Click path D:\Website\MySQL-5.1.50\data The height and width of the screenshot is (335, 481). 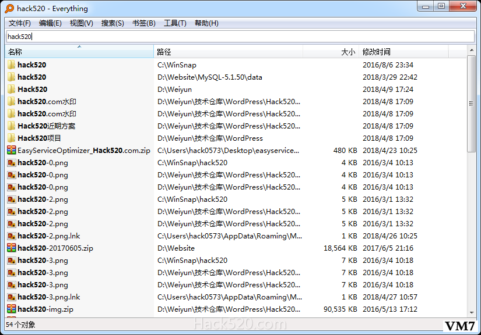point(210,77)
